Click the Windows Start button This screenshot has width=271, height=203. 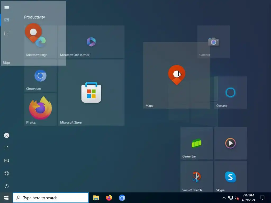point(6,198)
